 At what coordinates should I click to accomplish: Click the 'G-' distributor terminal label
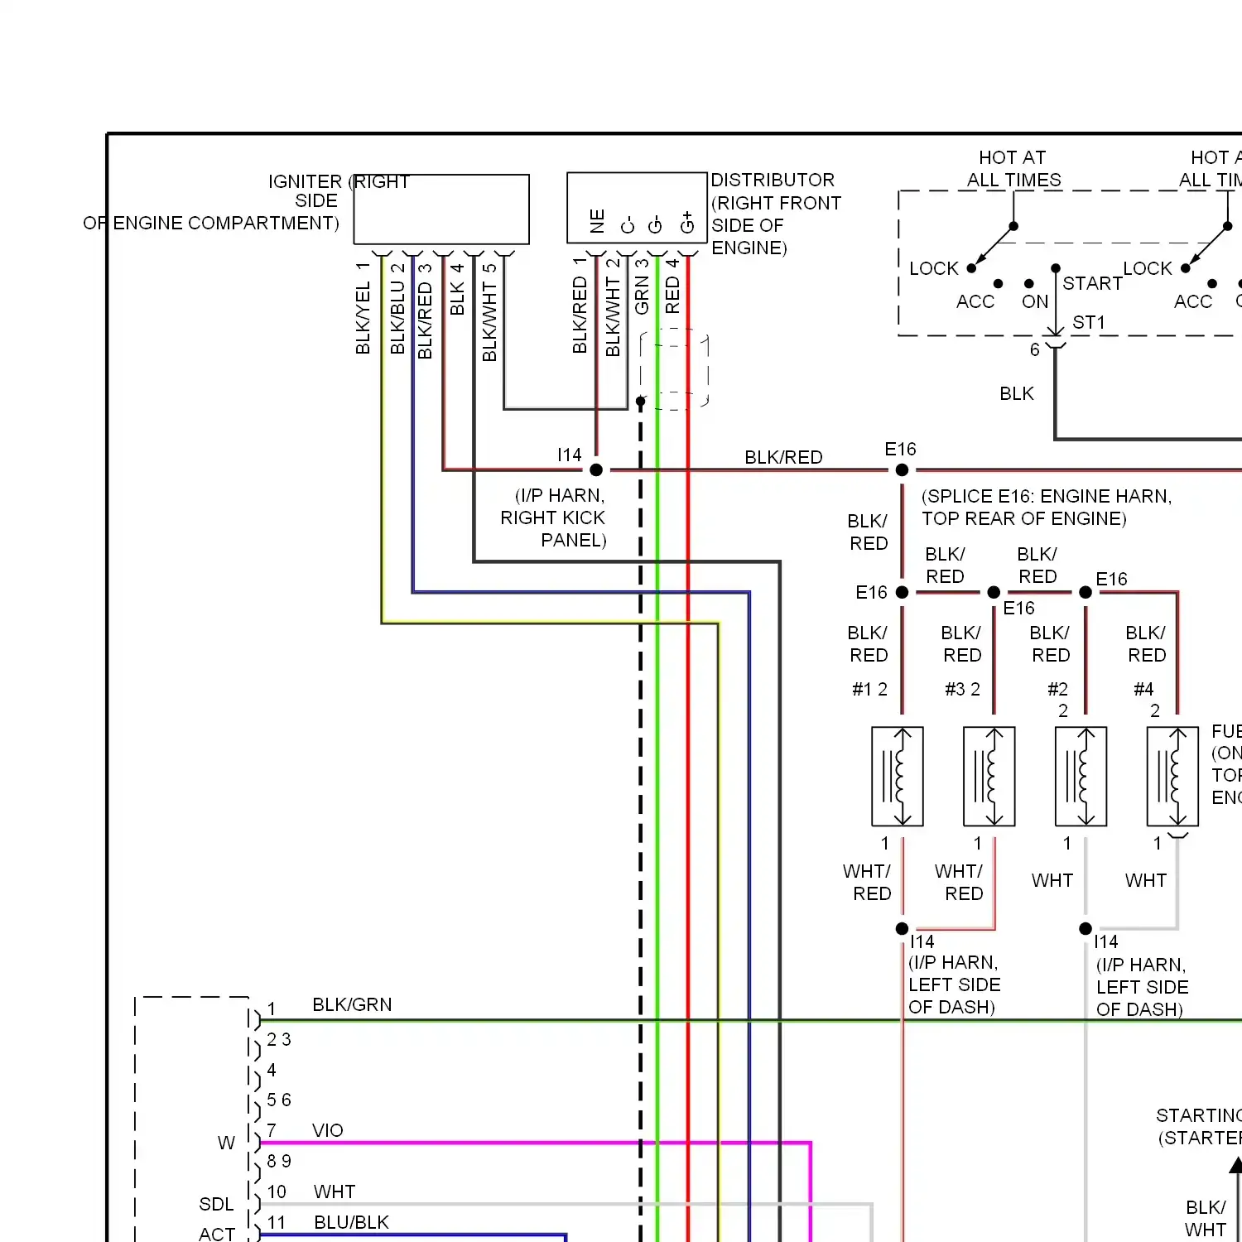click(x=655, y=225)
